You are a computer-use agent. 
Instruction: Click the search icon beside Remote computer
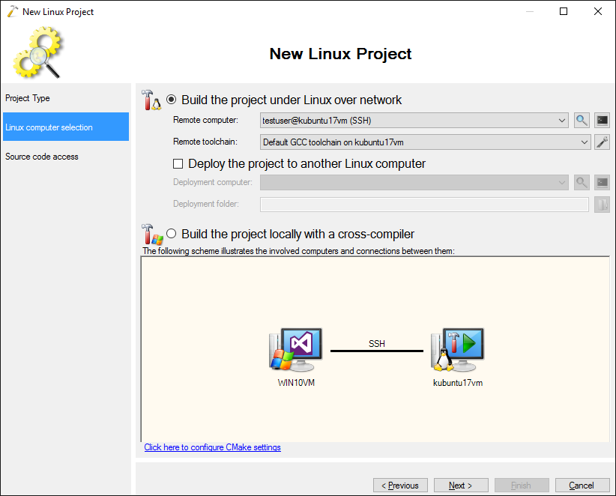point(582,120)
